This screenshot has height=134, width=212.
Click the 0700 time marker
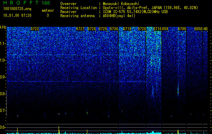click(x=182, y=29)
